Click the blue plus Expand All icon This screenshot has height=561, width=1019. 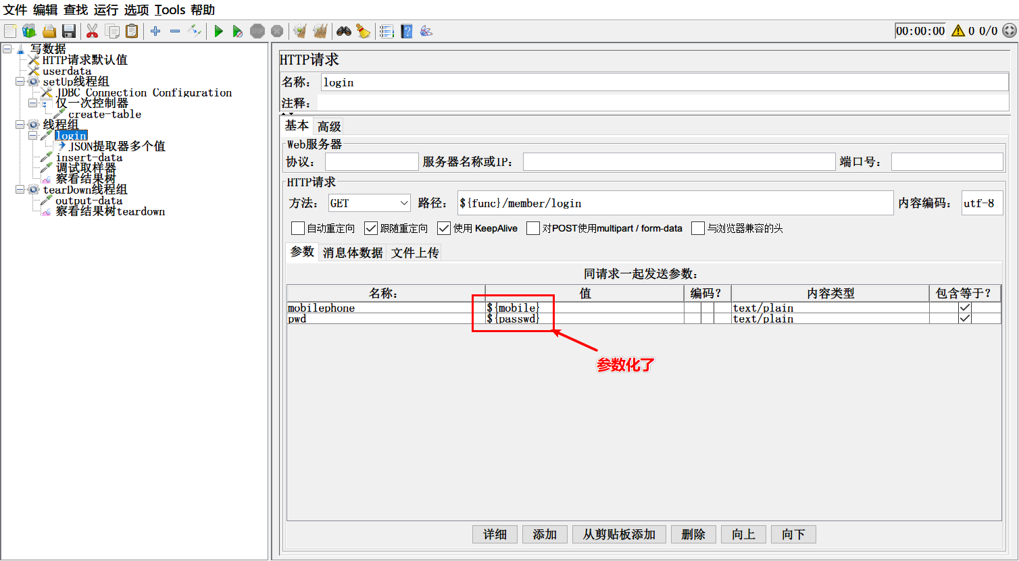155,31
